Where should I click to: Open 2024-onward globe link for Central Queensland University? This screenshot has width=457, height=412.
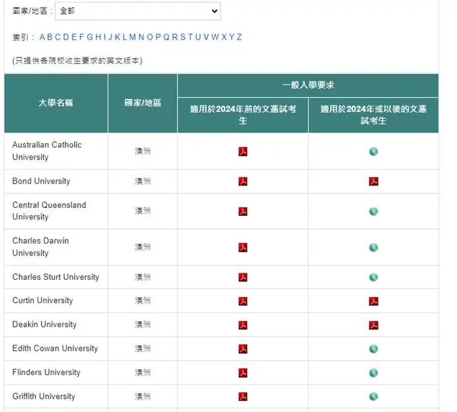[x=373, y=211]
